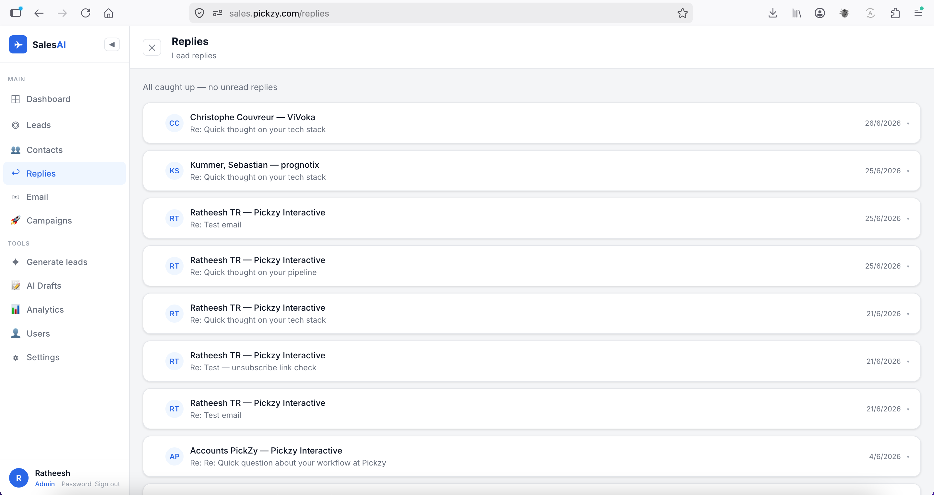Open the Christophe Couvreur — ViVoka reply
The image size is (934, 495).
click(532, 123)
